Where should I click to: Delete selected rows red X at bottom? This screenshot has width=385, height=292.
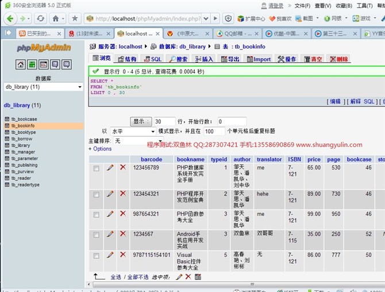tap(188, 277)
